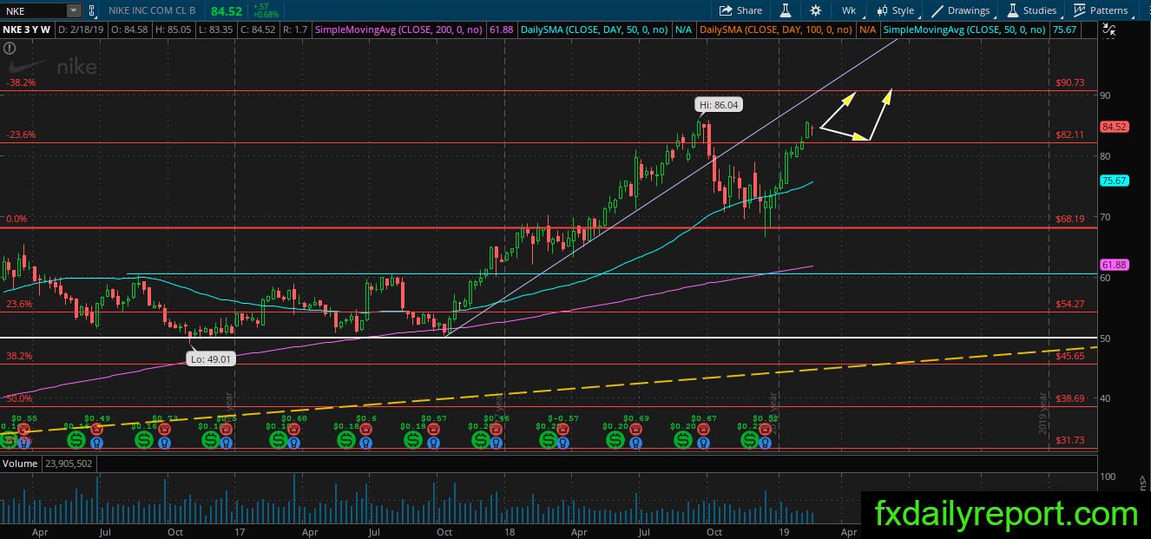
Task: Click the green dividend icon left of $0.69 earnings
Action: click(615, 441)
